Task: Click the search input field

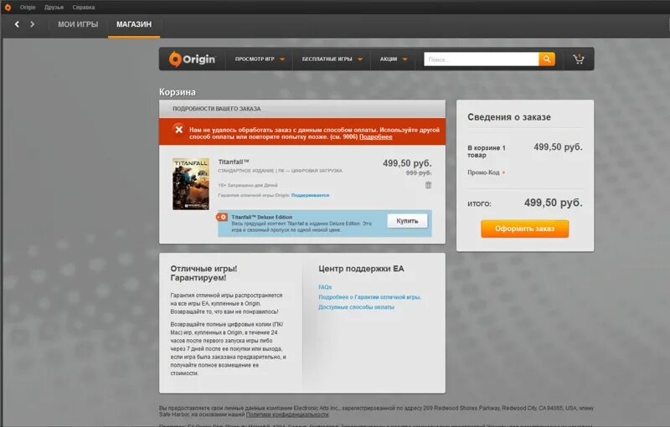Action: click(x=481, y=59)
